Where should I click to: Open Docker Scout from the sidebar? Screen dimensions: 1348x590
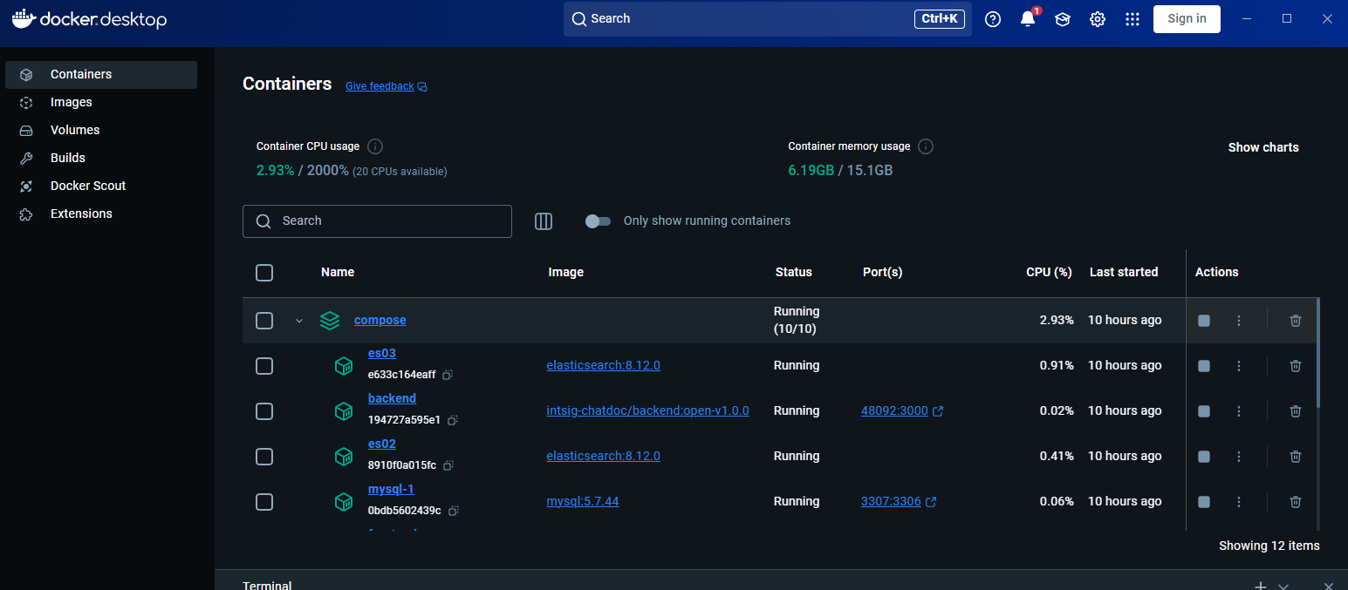88,186
